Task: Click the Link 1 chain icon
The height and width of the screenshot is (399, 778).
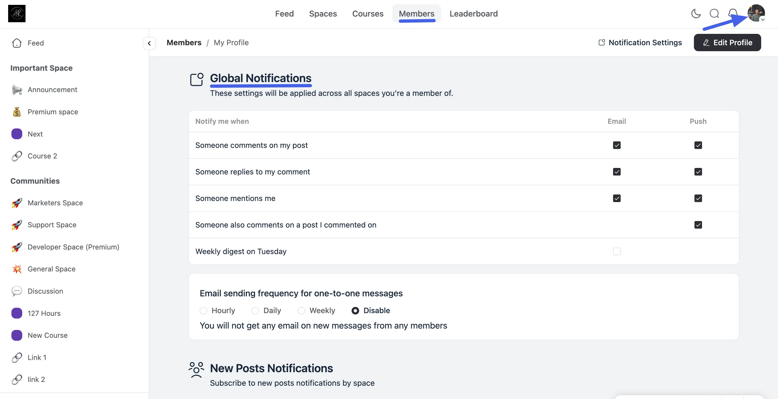Action: pos(17,357)
